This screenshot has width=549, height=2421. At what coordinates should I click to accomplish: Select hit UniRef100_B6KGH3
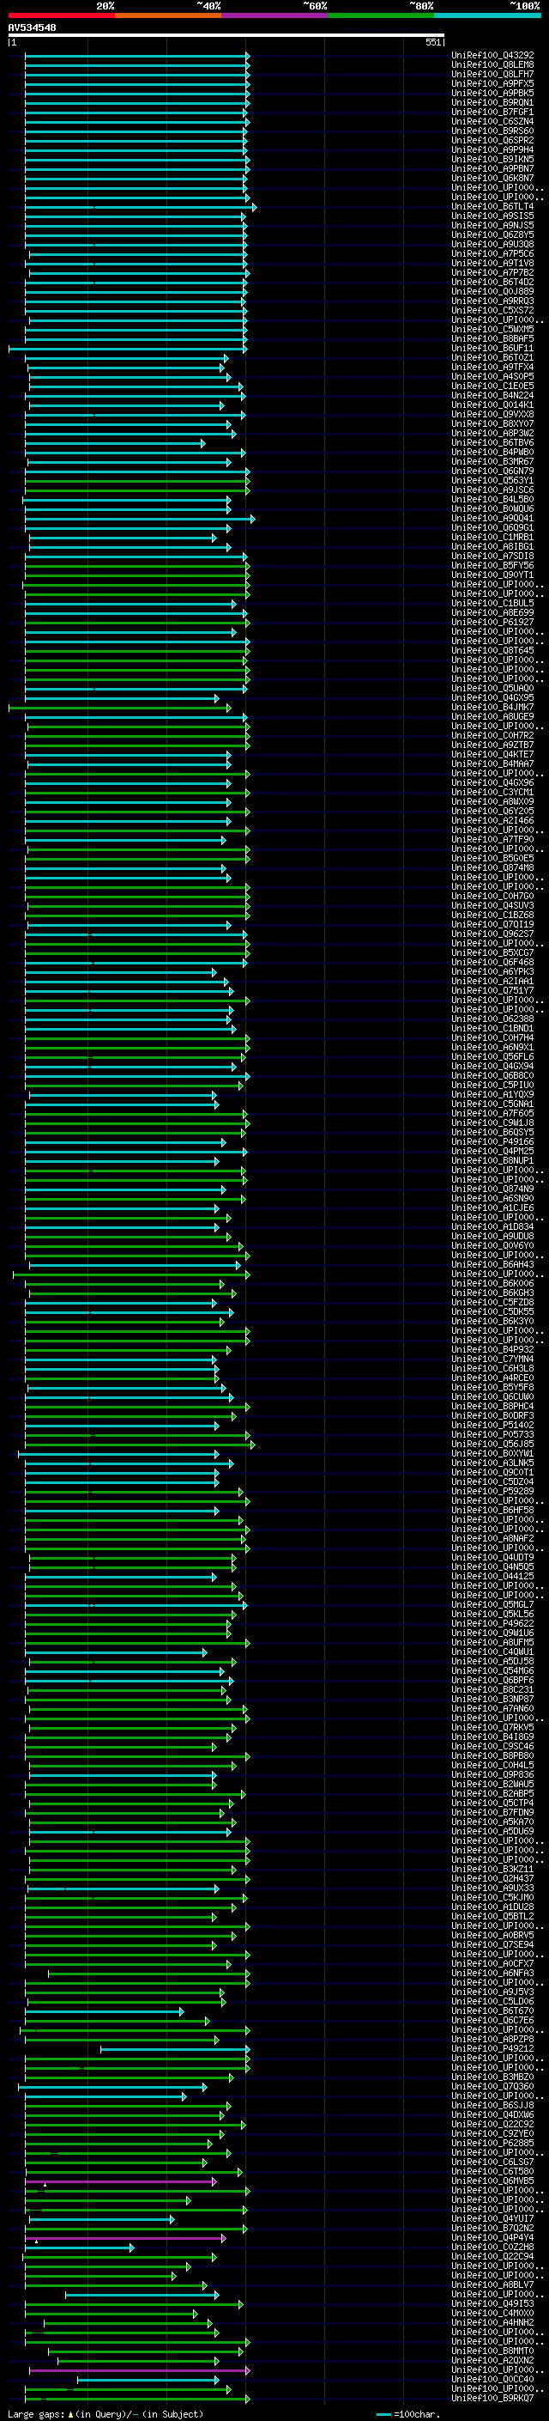(x=492, y=1293)
